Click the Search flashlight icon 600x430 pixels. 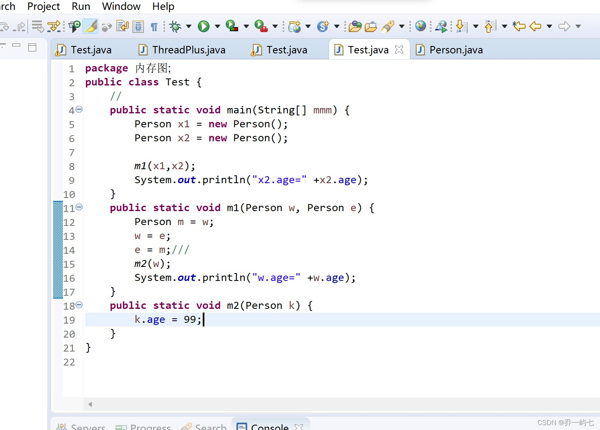pyautogui.click(x=388, y=26)
